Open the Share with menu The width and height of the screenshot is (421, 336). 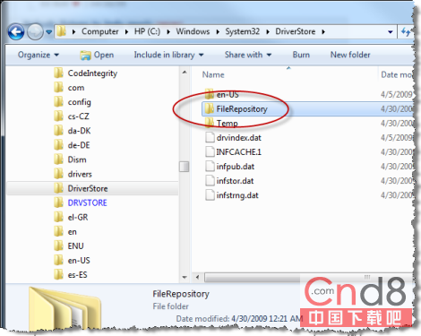pos(248,55)
